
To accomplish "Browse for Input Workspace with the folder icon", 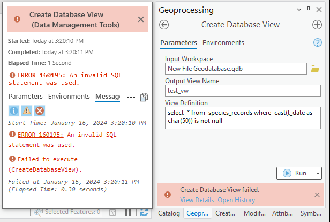I will click(314, 69).
